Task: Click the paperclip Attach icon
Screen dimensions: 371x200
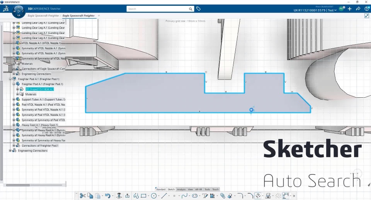Action: [x=223, y=196]
